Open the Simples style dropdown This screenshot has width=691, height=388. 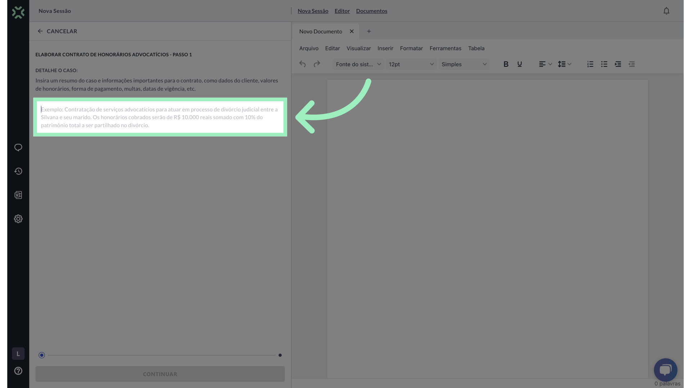(464, 64)
